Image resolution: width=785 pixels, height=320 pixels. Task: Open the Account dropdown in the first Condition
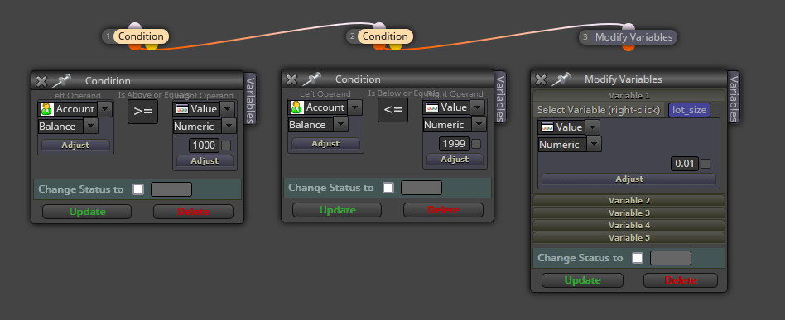[105, 109]
